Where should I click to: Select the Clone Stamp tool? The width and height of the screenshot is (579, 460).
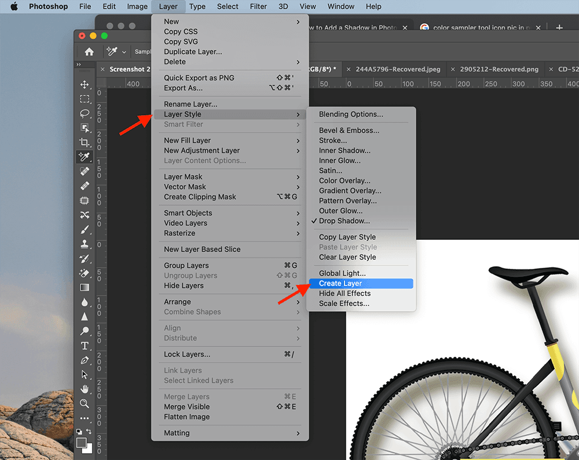pyautogui.click(x=85, y=244)
